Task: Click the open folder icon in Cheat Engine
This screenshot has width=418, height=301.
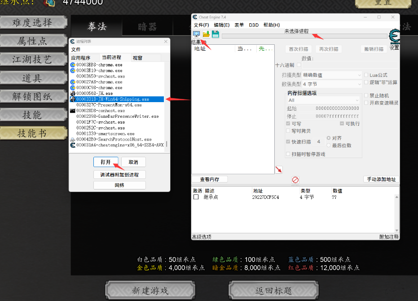Action: click(206, 34)
